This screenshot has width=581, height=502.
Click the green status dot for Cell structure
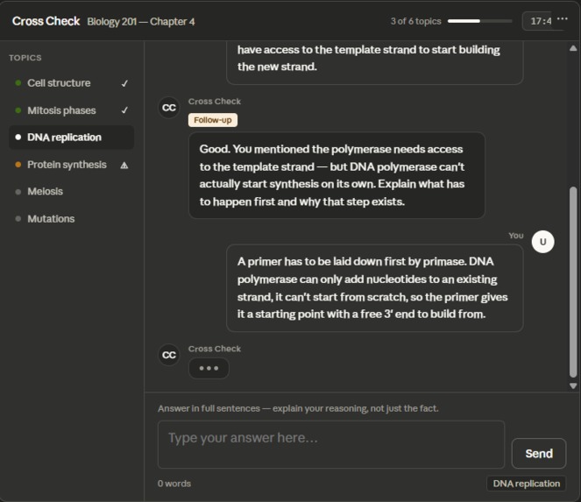18,83
